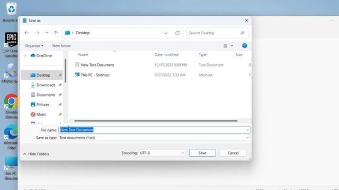Click the Text Document type cell
This screenshot has width=339, height=190.
click(211, 65)
